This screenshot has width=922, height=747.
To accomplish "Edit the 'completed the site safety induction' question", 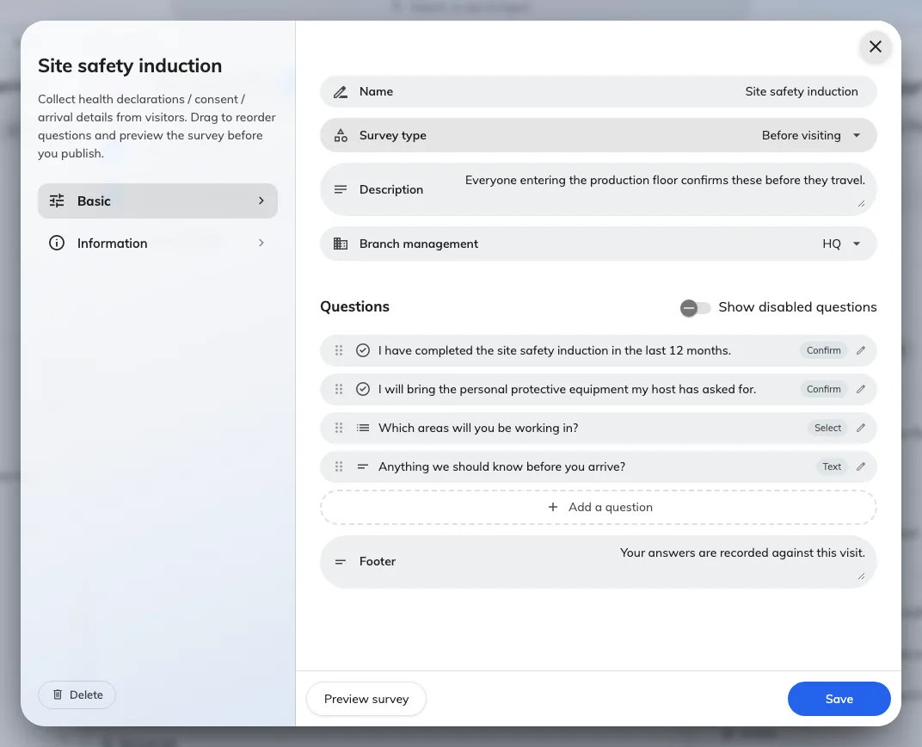I will tap(861, 350).
